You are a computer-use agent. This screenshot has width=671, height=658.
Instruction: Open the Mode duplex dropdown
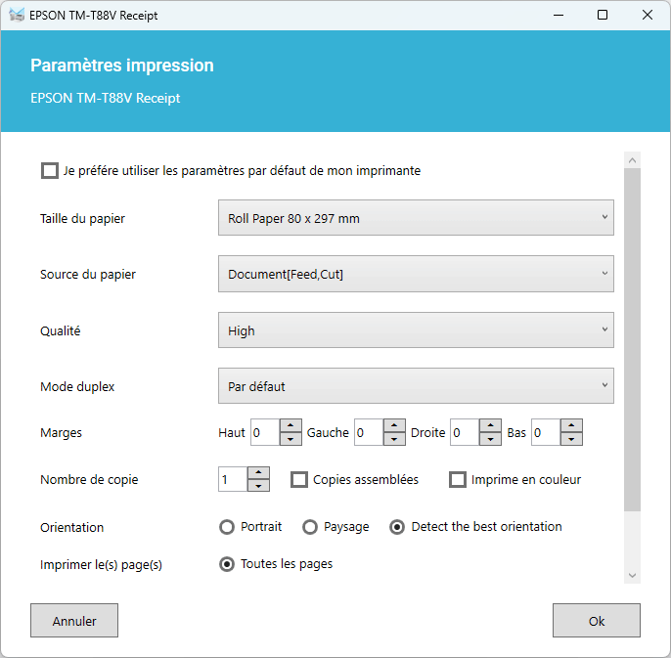pyautogui.click(x=416, y=386)
